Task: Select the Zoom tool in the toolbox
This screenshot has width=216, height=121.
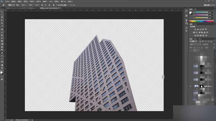Action: click(2, 68)
